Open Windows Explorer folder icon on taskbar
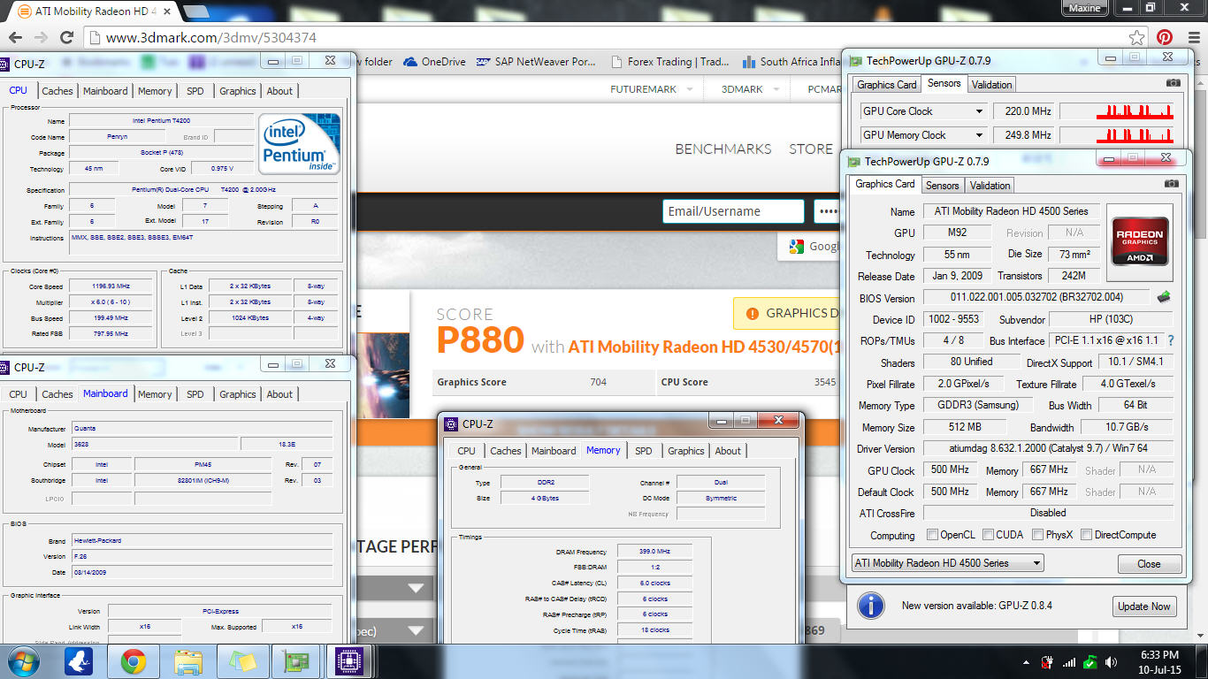 [188, 661]
